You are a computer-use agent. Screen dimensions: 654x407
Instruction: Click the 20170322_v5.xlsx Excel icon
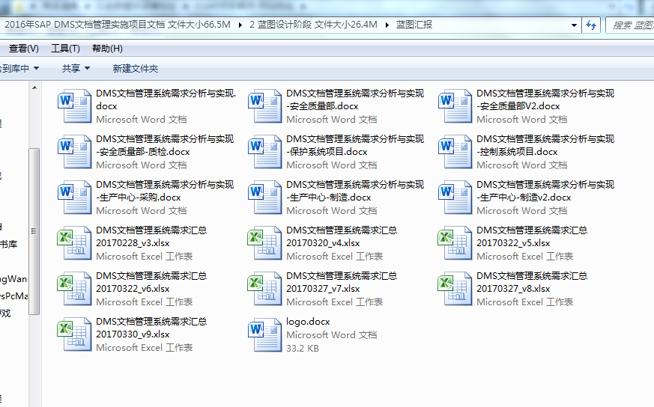pyautogui.click(x=455, y=243)
